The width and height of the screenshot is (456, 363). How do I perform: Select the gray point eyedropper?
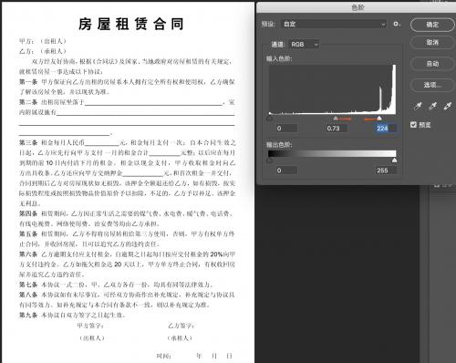[x=432, y=106]
